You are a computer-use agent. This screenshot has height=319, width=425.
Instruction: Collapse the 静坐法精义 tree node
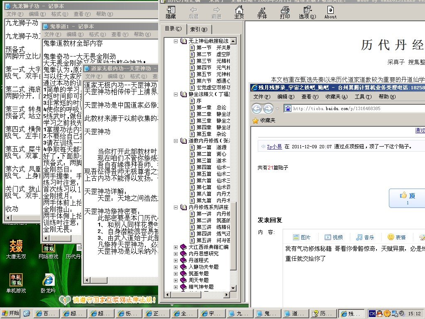click(176, 94)
